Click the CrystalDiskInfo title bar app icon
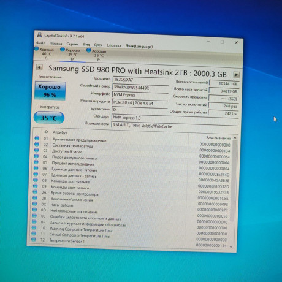Viewport: 282px width, 282px height. [39, 35]
